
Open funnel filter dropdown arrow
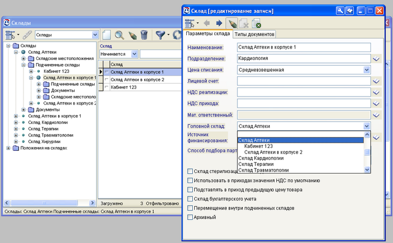click(168, 35)
